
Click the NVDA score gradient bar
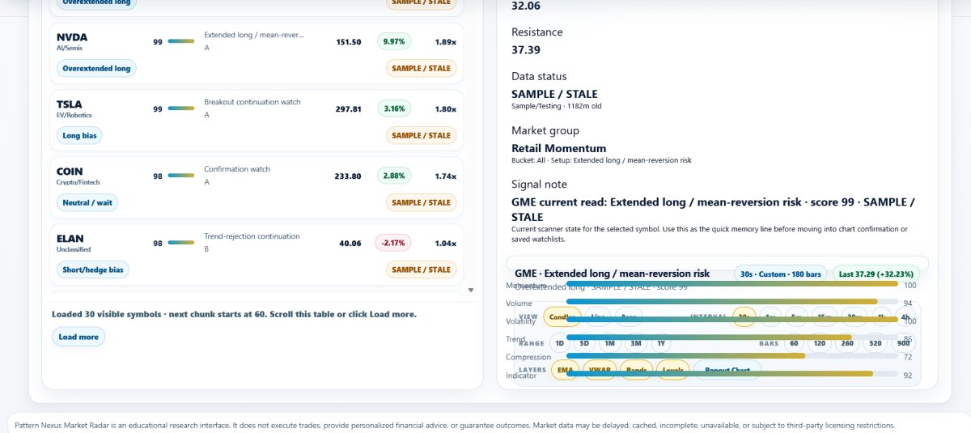coord(180,41)
